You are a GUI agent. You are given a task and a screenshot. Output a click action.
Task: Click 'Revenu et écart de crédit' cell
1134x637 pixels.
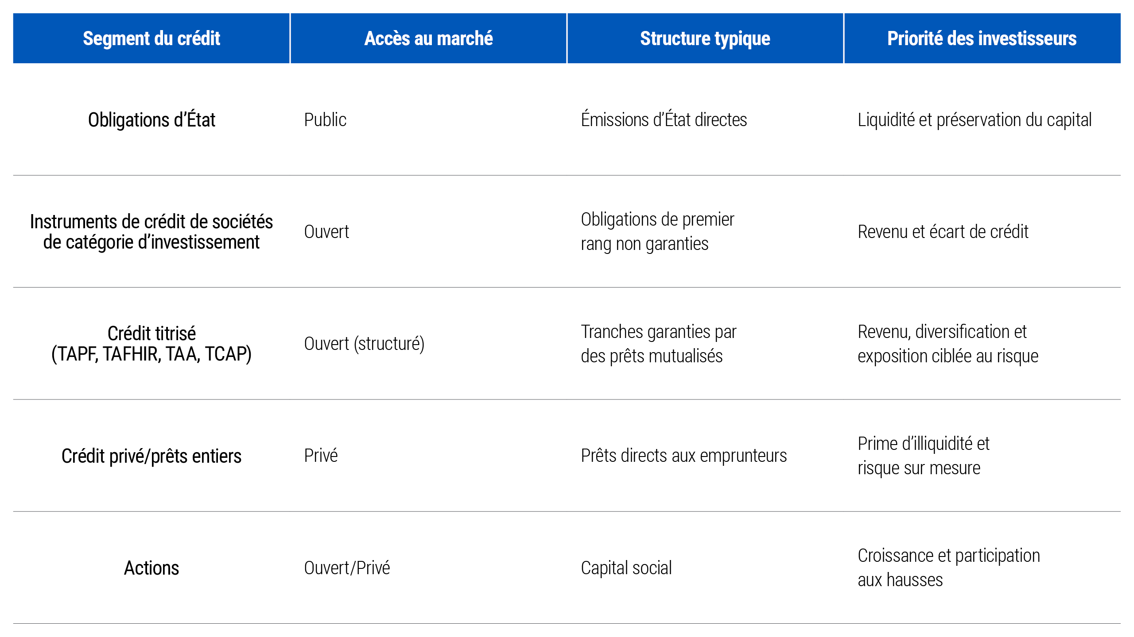click(943, 232)
